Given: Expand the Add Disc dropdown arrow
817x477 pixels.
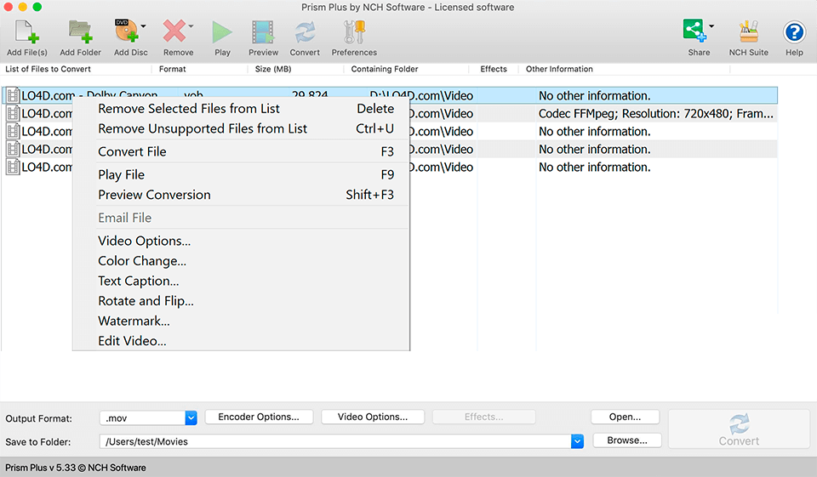Looking at the screenshot, I should pos(143,26).
